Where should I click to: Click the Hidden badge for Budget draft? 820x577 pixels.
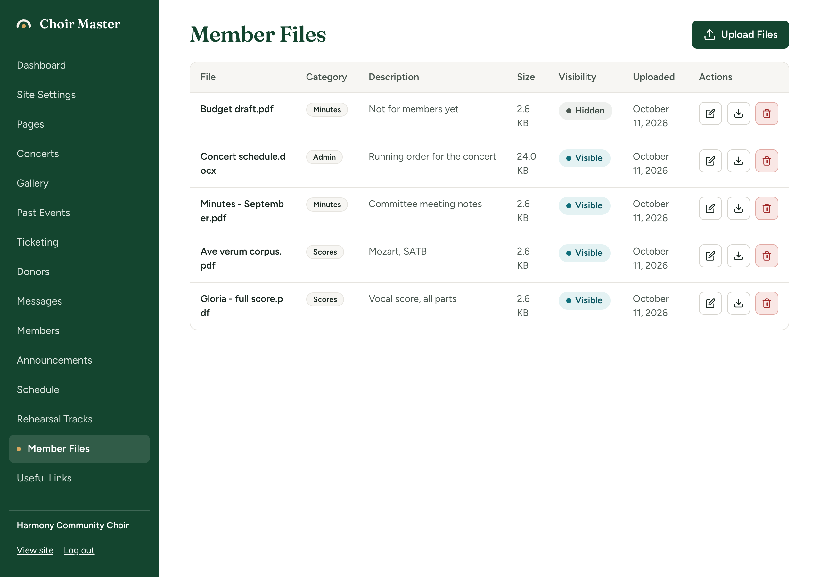[585, 111]
